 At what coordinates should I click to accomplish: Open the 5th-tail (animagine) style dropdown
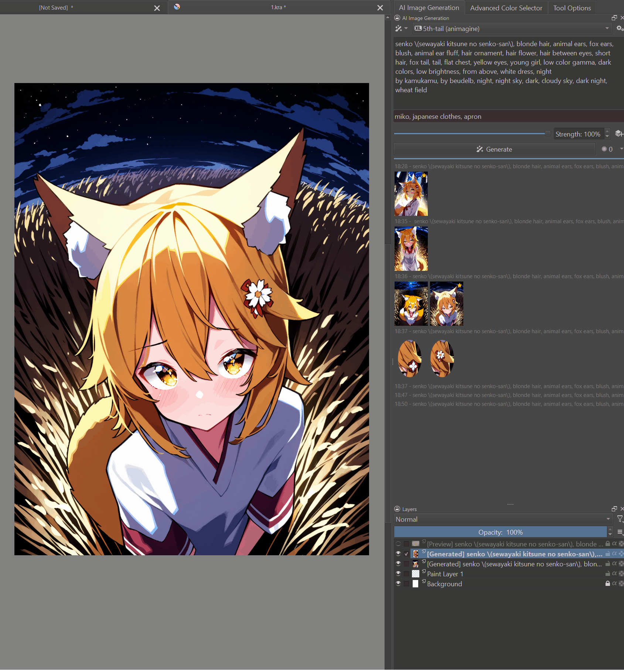tap(512, 28)
